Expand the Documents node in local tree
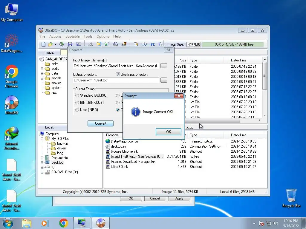This screenshot has width=306, height=229. [x=42, y=158]
